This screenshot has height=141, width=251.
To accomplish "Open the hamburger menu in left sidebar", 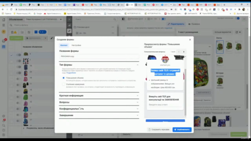I will 4,25.
